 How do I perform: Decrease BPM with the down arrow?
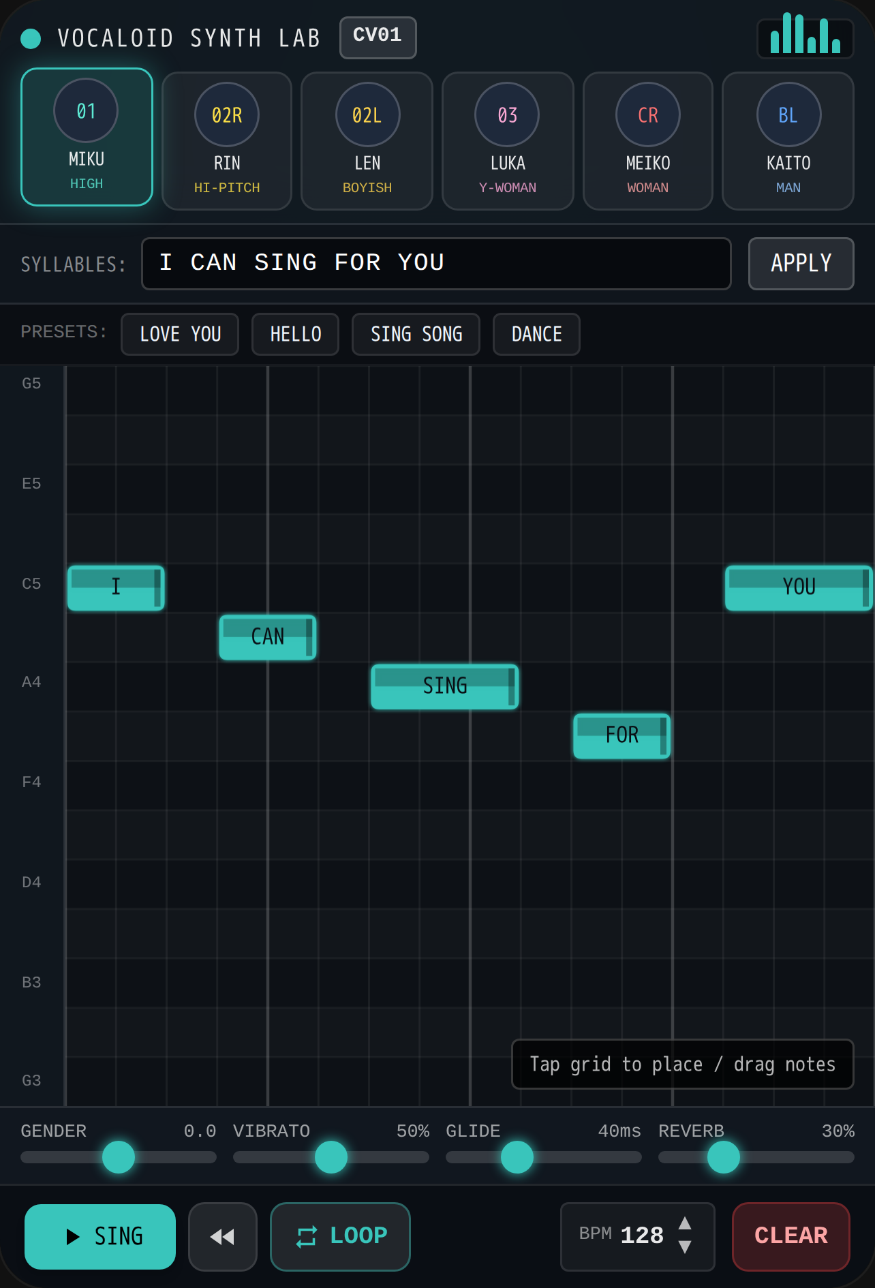(x=686, y=1248)
